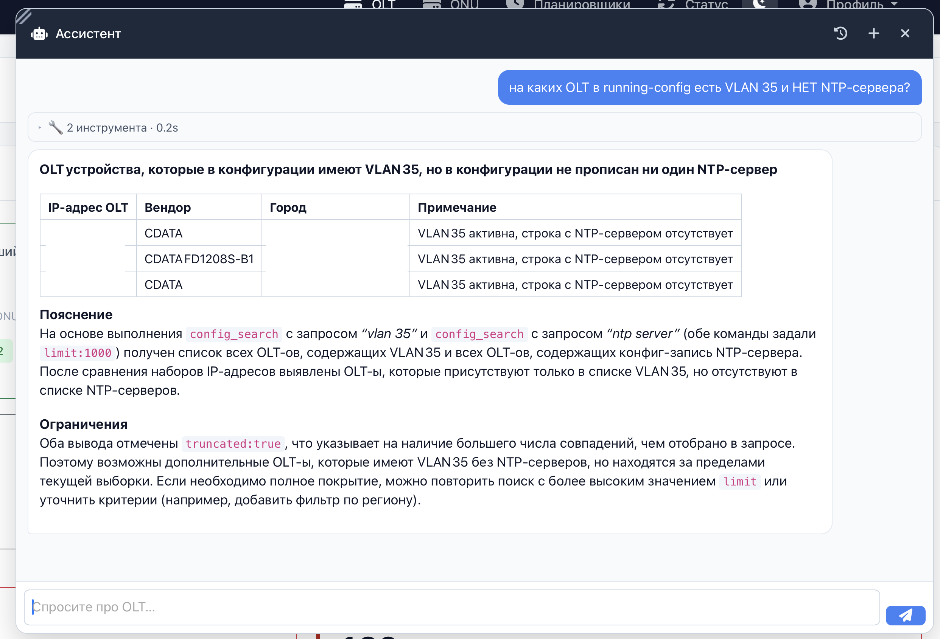Expand the "2 инструмента" tool details
The height and width of the screenshot is (639, 940).
pyautogui.click(x=475, y=127)
